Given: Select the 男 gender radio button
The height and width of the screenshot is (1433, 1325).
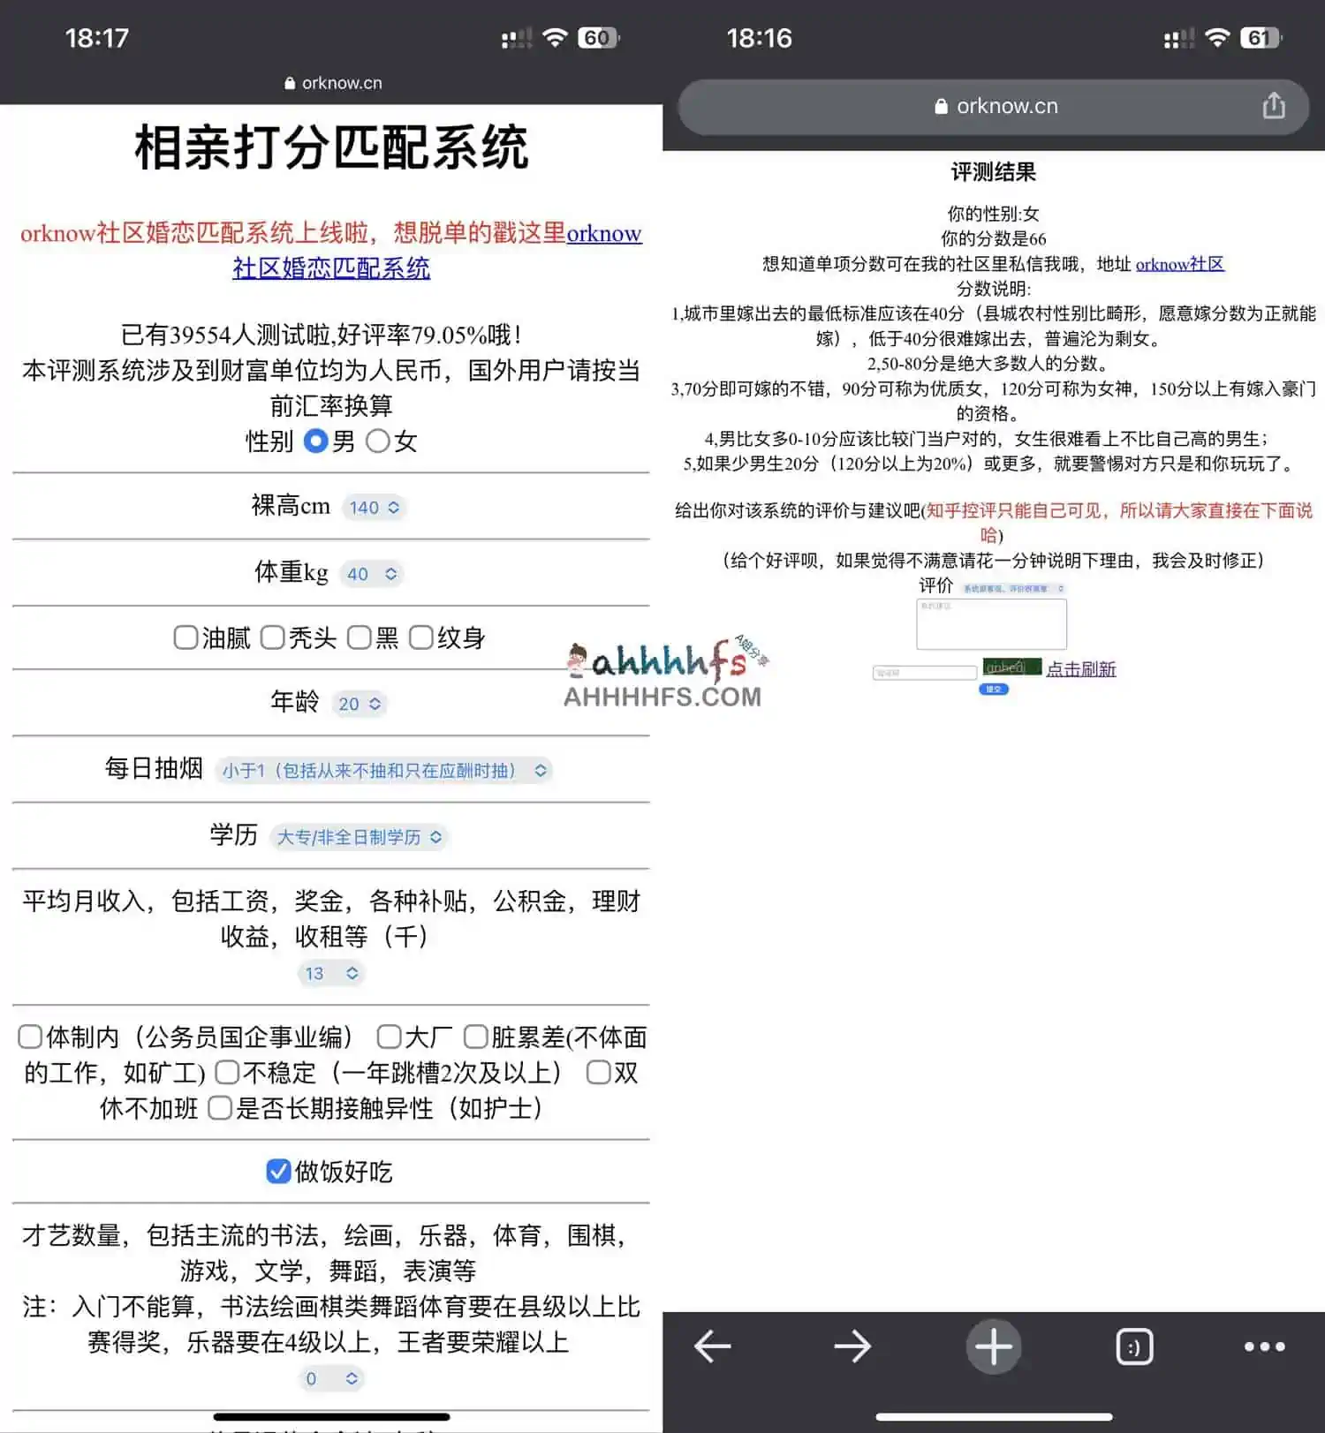Looking at the screenshot, I should (x=315, y=441).
